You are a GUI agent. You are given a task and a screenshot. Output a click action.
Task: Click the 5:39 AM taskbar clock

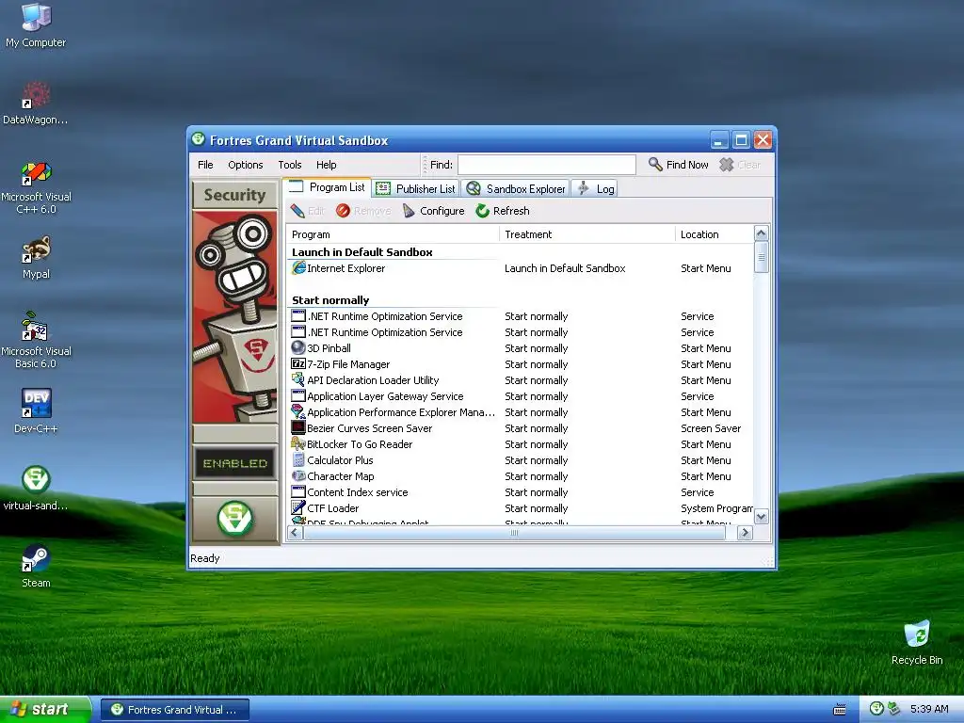929,709
